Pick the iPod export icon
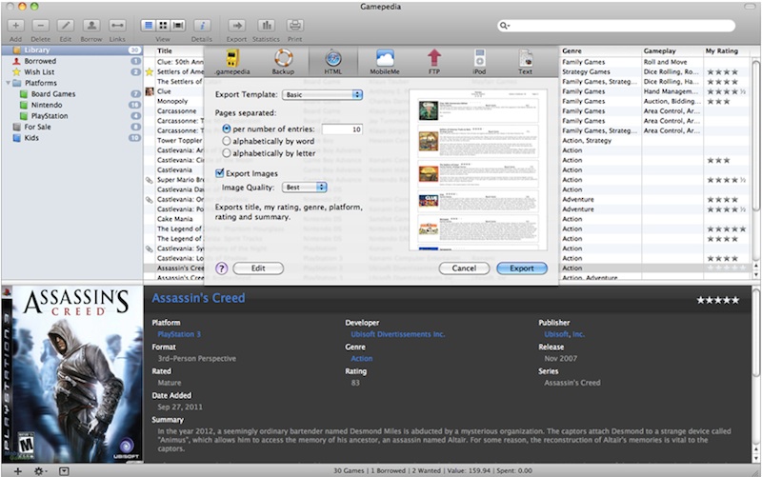The height and width of the screenshot is (477, 762). [480, 60]
